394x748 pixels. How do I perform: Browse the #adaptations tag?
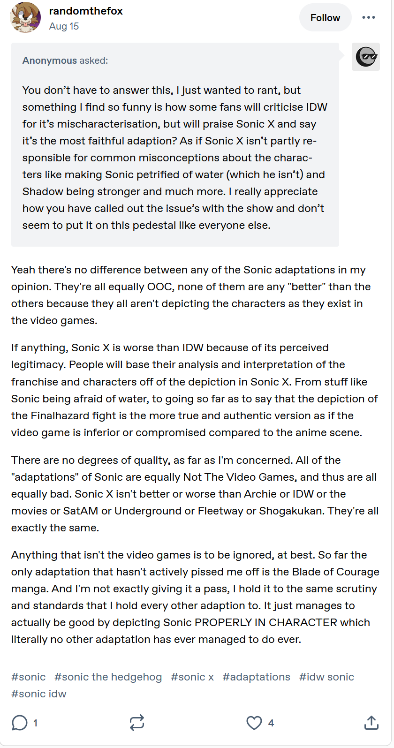tap(257, 677)
